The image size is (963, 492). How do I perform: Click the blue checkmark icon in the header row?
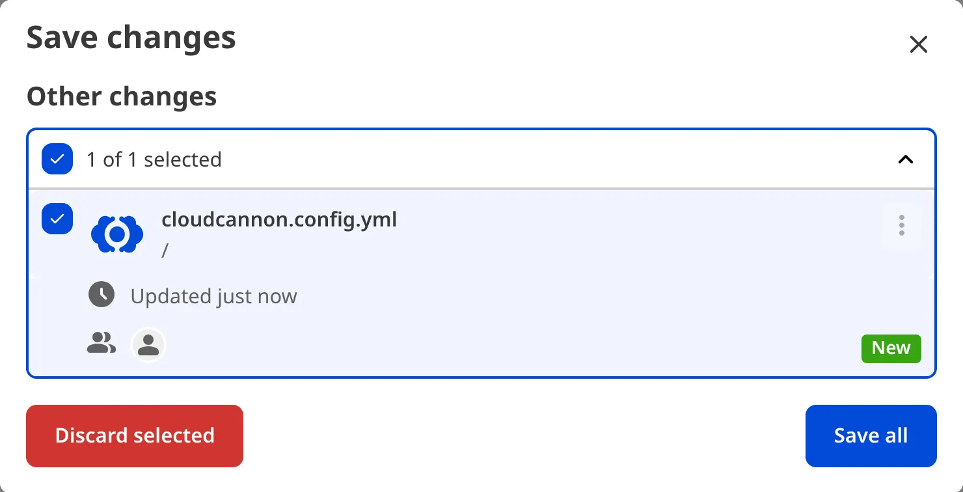point(57,159)
